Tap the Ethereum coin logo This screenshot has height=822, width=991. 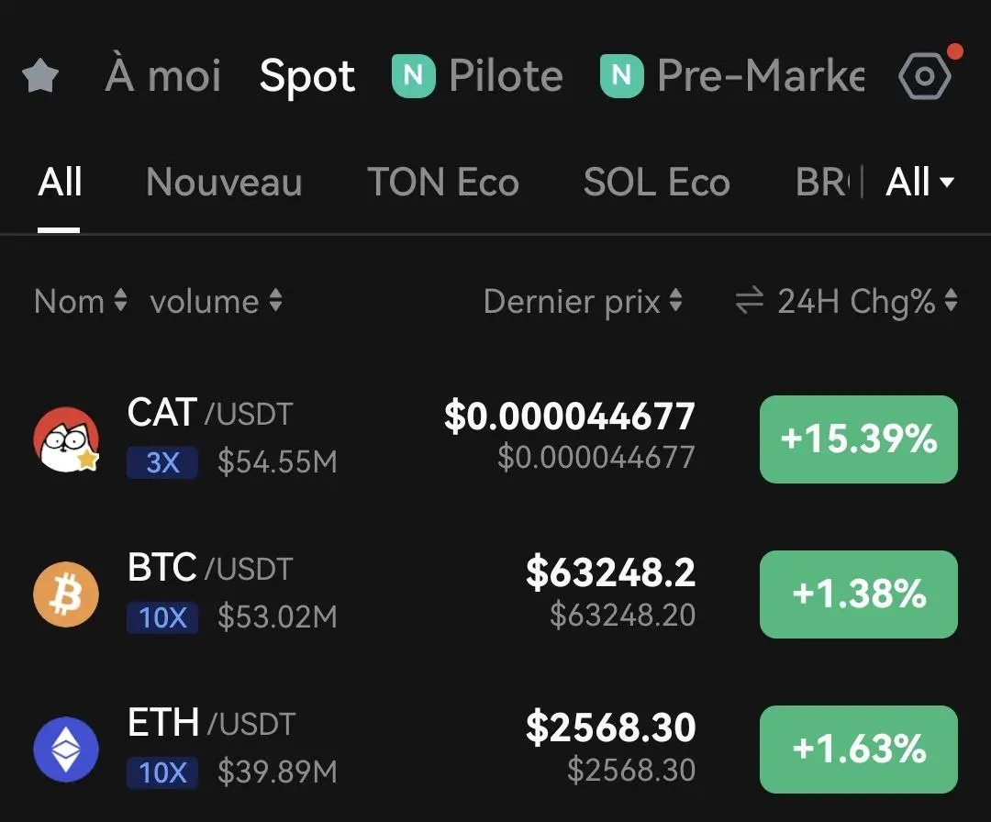point(66,750)
